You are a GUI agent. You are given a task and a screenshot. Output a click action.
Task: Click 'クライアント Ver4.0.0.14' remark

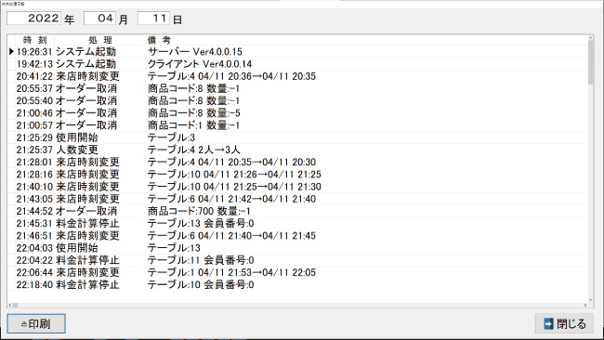coord(200,64)
